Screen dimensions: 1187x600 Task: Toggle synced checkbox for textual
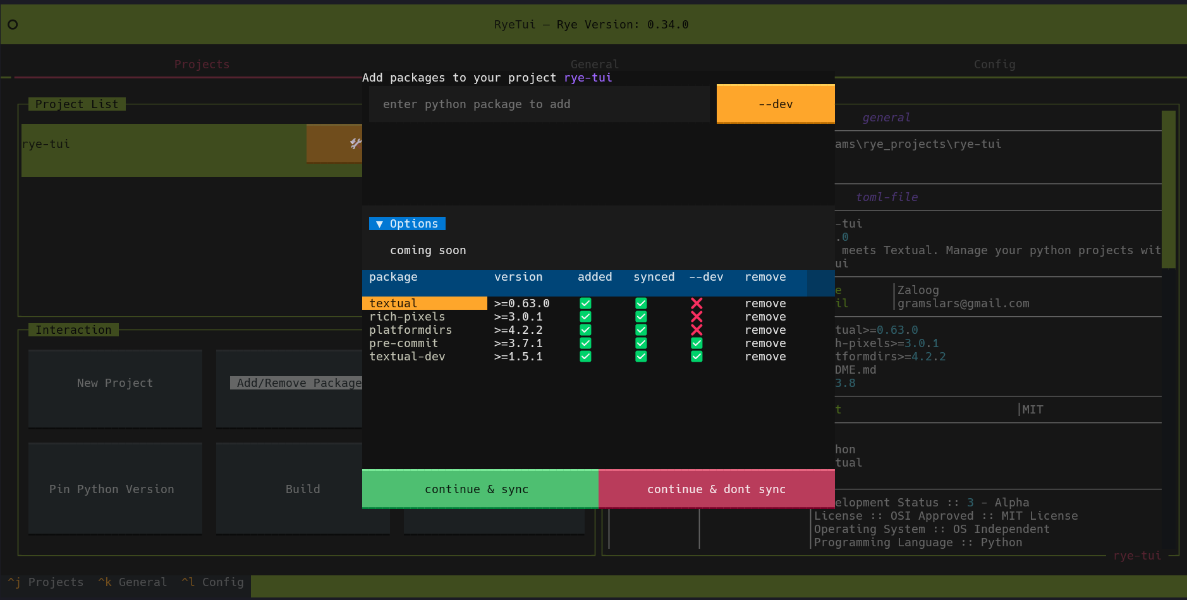[x=641, y=303]
